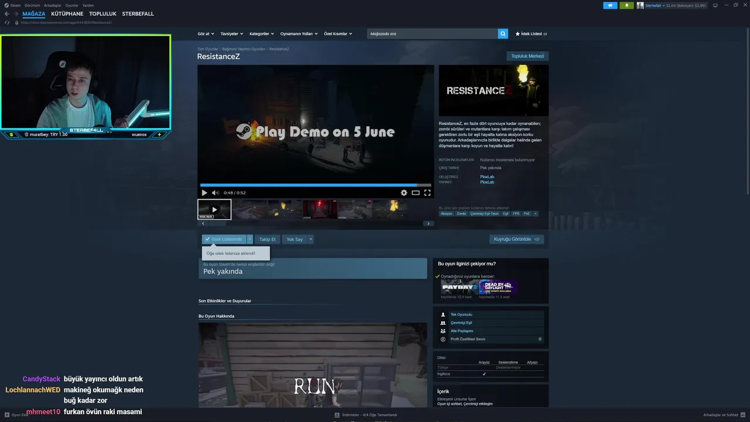Click the Takip Et button

pos(267,239)
